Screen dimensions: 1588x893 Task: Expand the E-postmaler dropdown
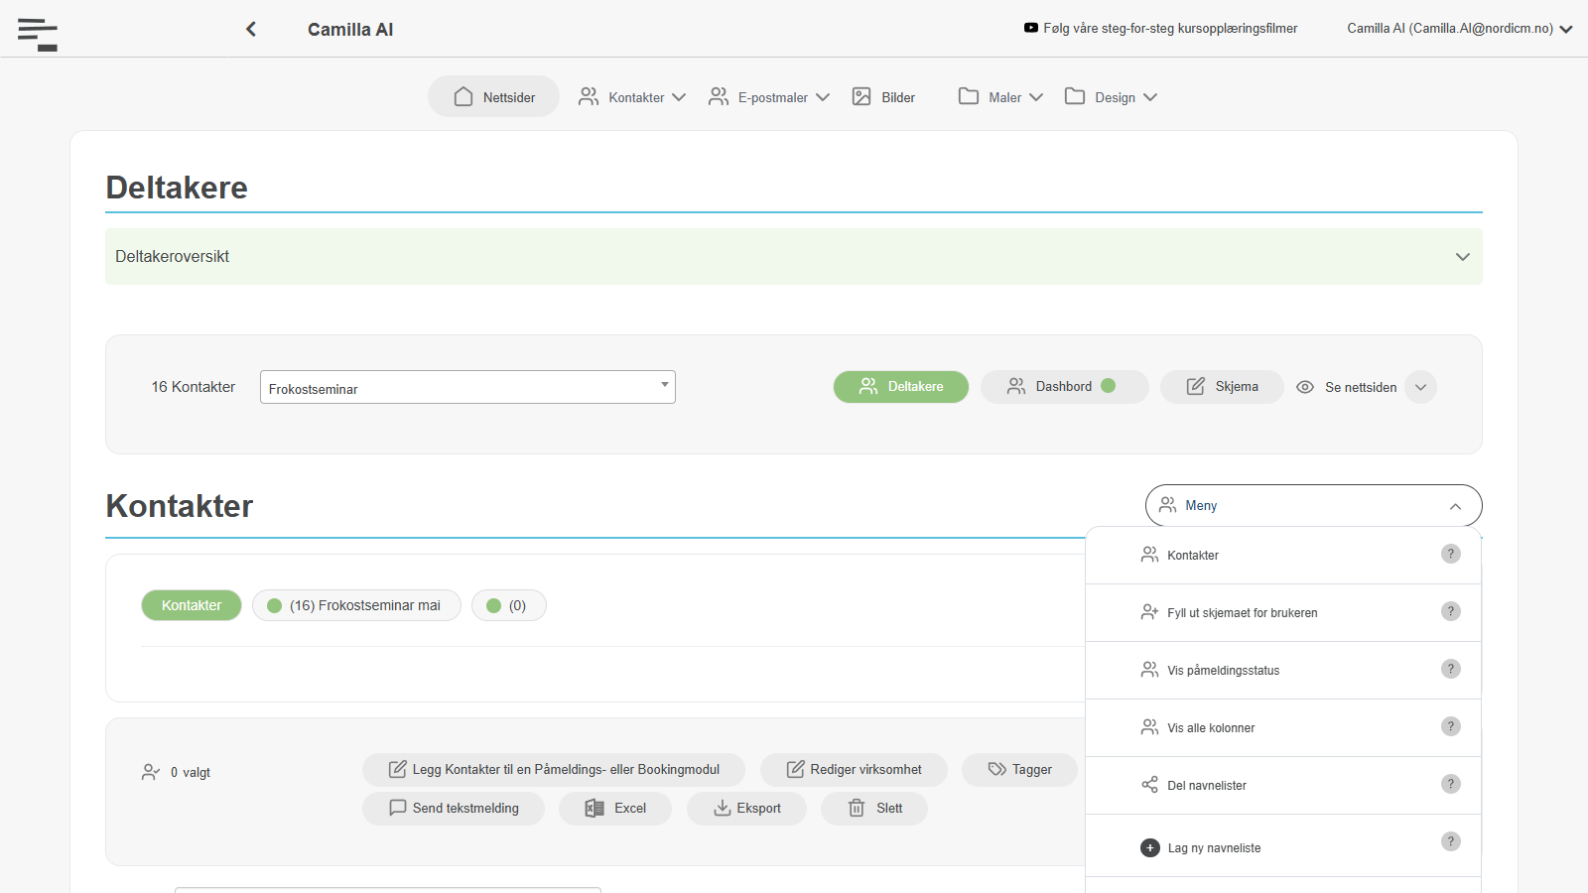point(769,97)
